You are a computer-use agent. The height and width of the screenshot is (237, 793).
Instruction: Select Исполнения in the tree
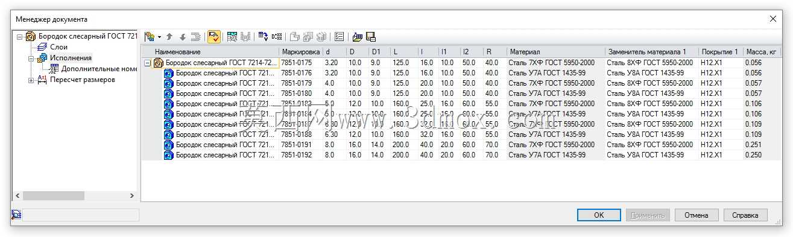pos(71,58)
